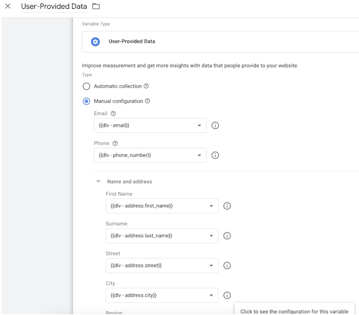Open the Email variable dropdown
Image resolution: width=359 pixels, height=315 pixels.
[150, 125]
